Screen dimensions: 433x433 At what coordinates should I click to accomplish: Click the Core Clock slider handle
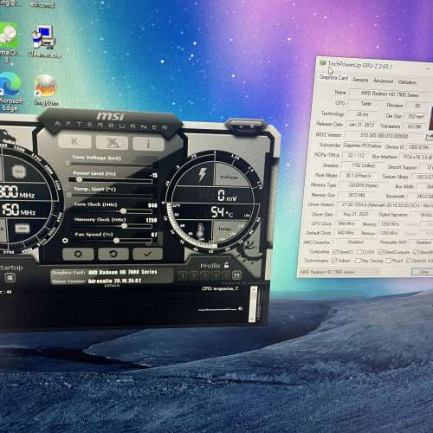(x=123, y=211)
